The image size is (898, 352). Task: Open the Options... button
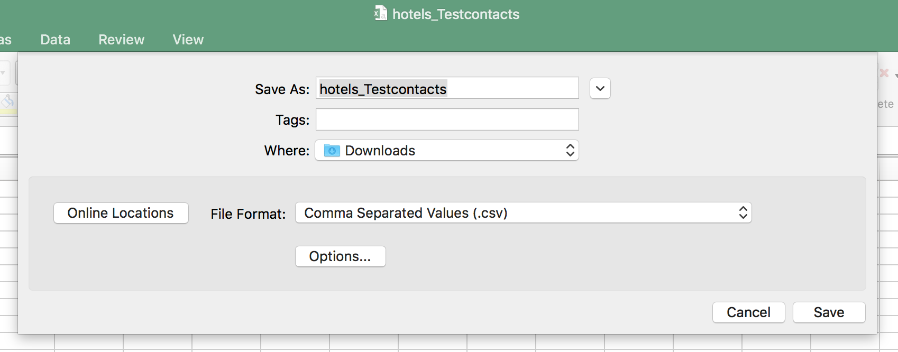coord(340,256)
